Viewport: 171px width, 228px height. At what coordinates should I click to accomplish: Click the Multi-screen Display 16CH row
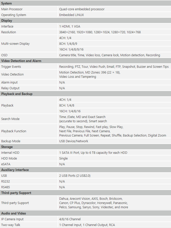(x=114, y=49)
